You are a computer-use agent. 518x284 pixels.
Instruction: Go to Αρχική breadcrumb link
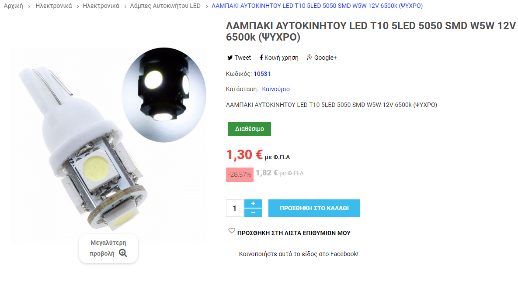click(13, 6)
